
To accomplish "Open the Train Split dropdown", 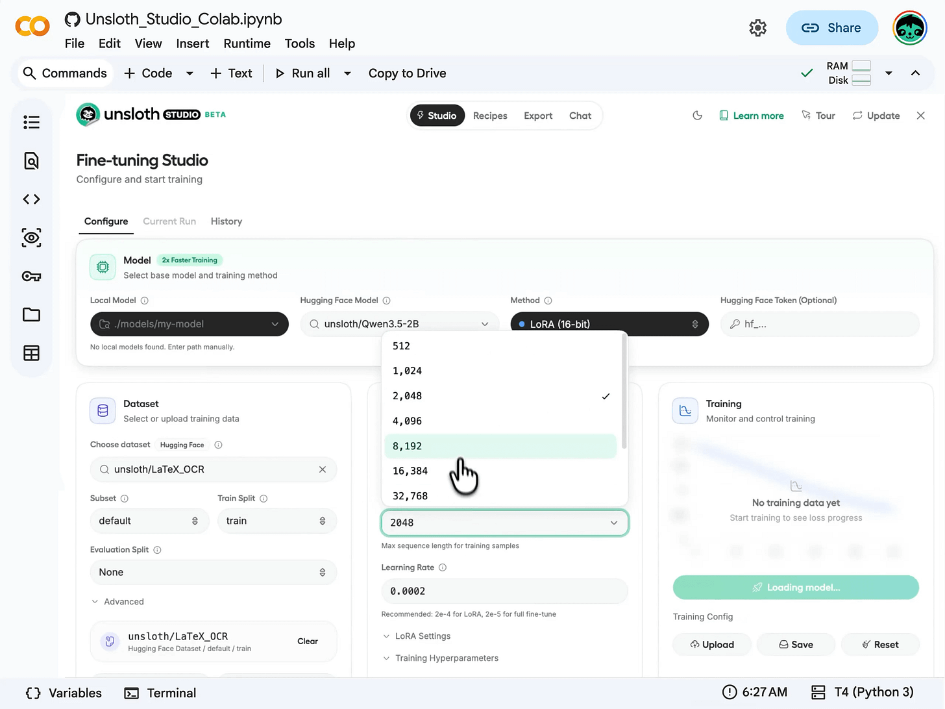I will (277, 521).
